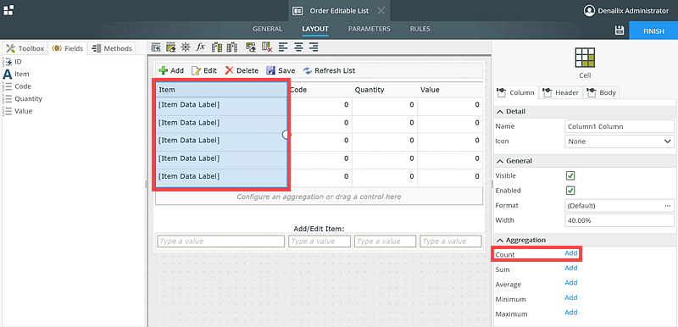Click the gear settings icon in layout toolbar

186,47
